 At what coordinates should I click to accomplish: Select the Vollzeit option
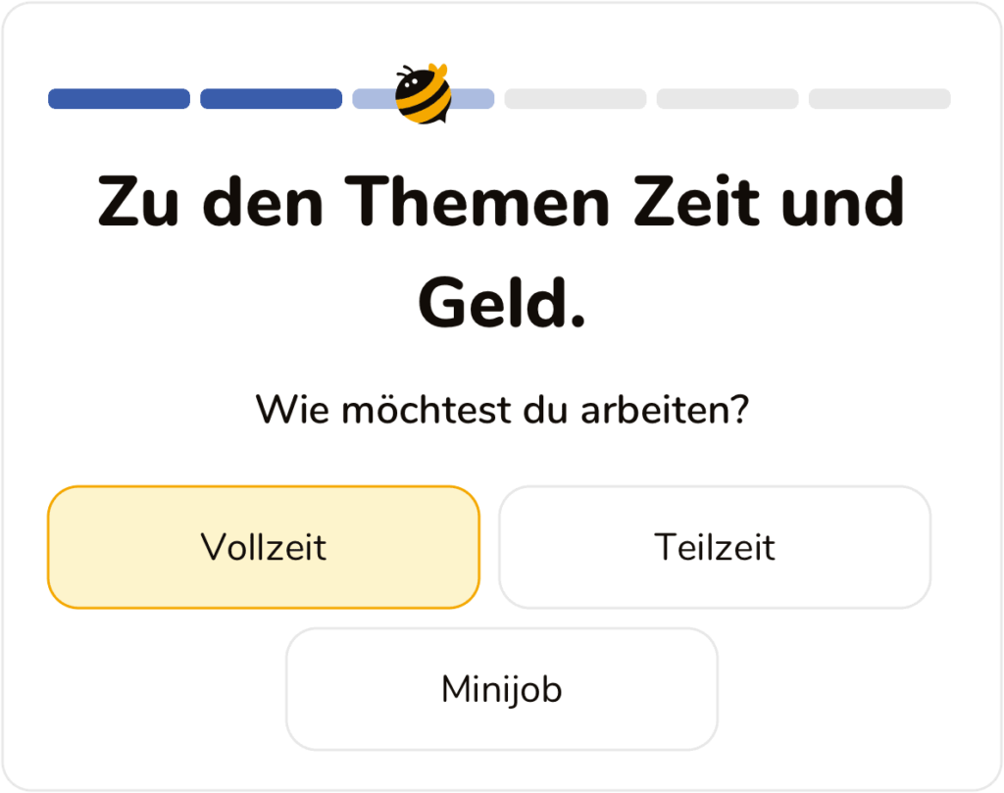[x=263, y=547]
